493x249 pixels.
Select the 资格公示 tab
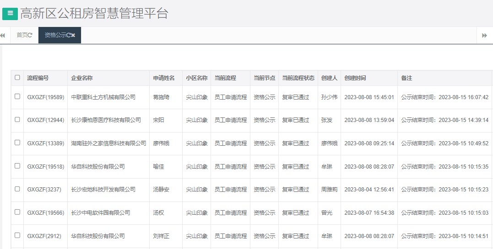pyautogui.click(x=55, y=35)
